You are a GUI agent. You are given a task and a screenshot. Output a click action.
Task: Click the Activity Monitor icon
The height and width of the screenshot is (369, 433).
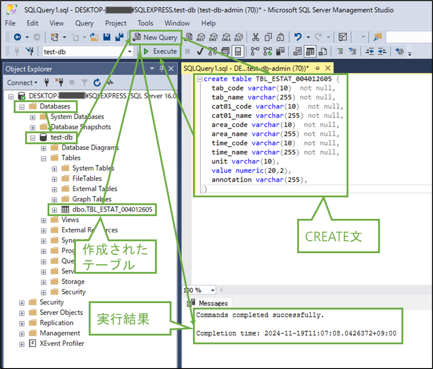click(x=343, y=37)
